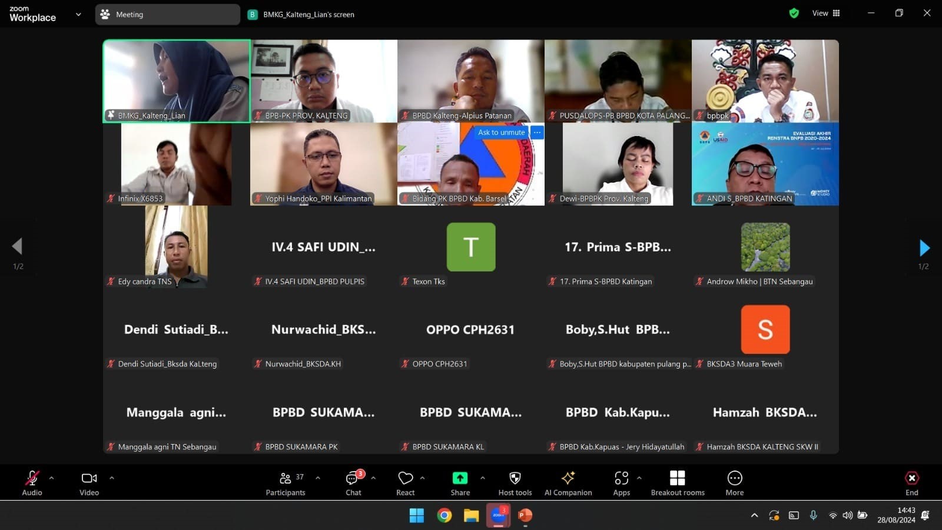This screenshot has height=530, width=942.
Task: Start video from the Video icon
Action: (x=88, y=478)
